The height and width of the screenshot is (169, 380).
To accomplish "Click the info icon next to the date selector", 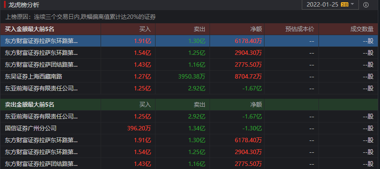I will click(x=366, y=5).
